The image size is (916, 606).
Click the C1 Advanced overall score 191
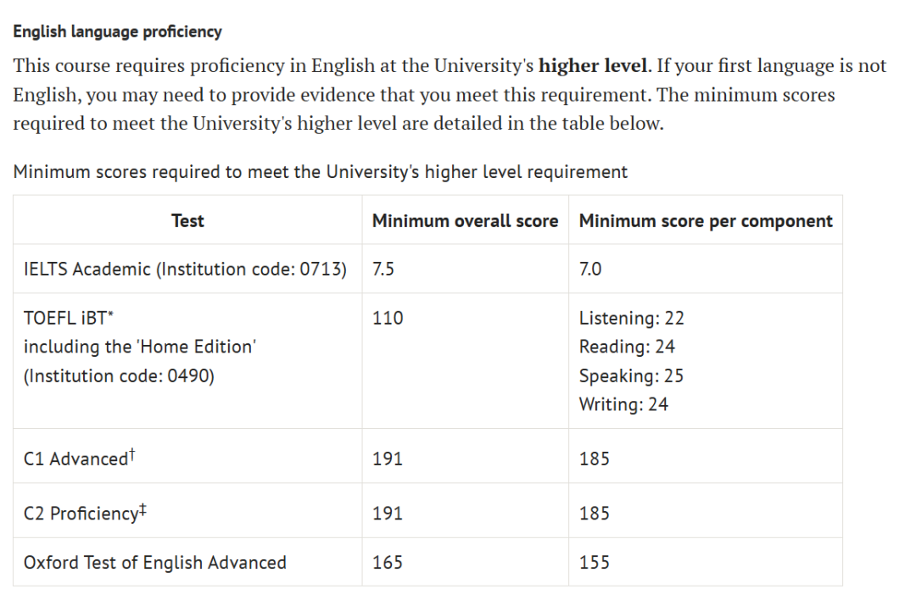[388, 459]
